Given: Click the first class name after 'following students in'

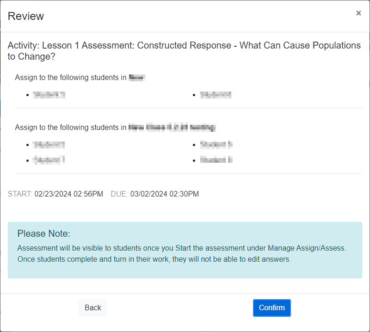Looking at the screenshot, I should click(x=137, y=77).
